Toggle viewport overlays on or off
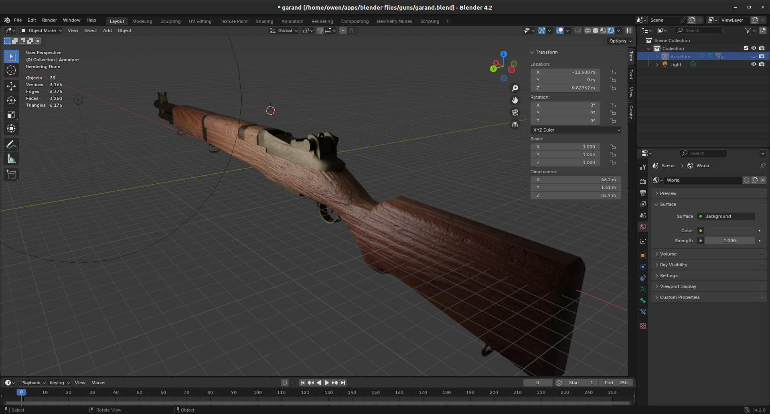Viewport: 770px width, 414px height. coord(560,30)
